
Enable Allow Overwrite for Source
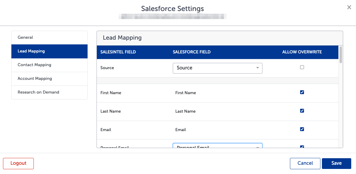302,67
